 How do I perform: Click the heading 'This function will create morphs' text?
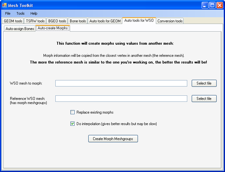pyautogui.click(x=115, y=43)
